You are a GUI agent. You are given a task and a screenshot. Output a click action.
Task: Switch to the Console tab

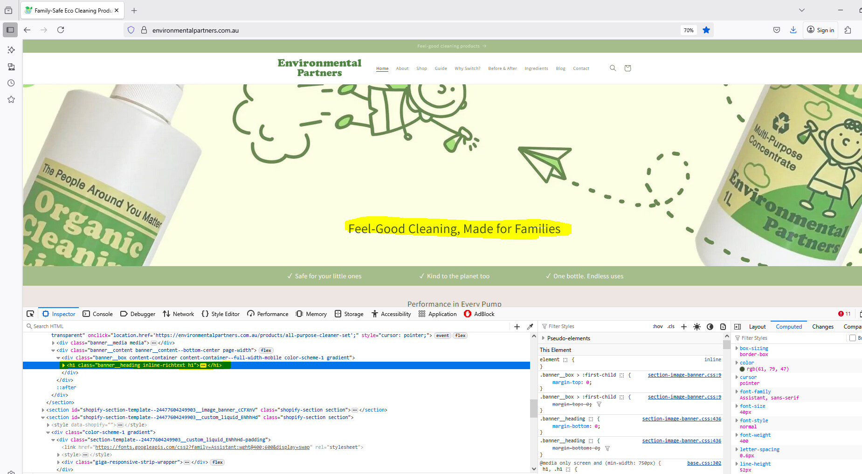coord(97,314)
